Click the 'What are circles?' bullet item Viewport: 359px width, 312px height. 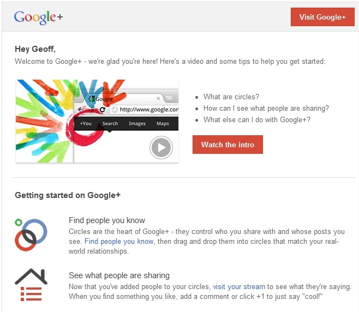231,97
